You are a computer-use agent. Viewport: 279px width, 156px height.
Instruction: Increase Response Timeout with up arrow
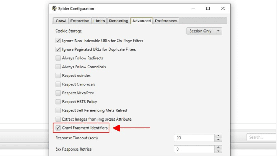(x=218, y=136)
